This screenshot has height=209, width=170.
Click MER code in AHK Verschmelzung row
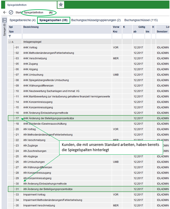116,58
